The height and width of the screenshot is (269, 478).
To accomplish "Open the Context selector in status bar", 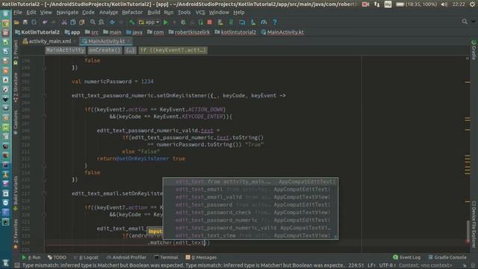I will [425, 265].
